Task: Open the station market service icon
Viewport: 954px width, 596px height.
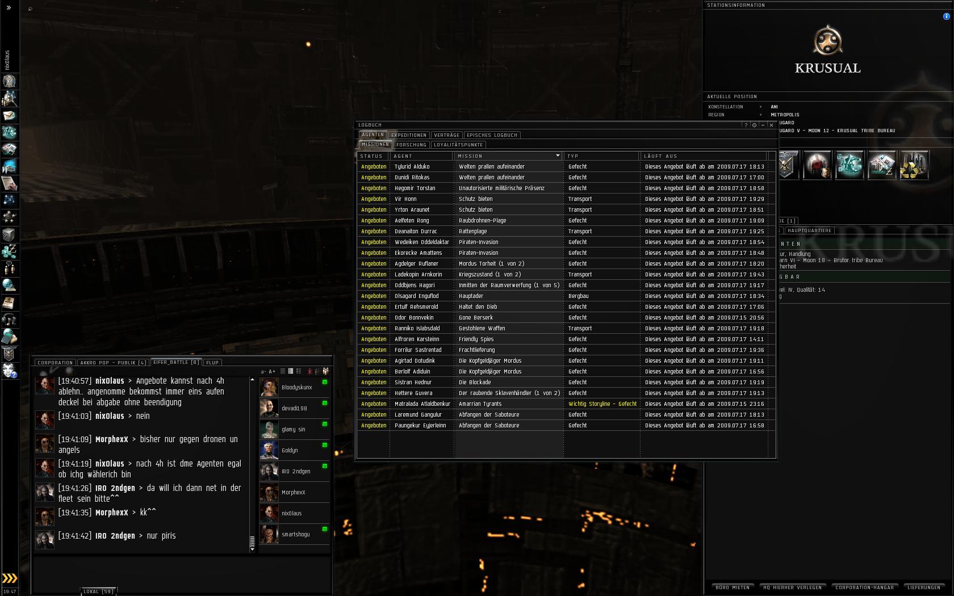Action: point(882,165)
